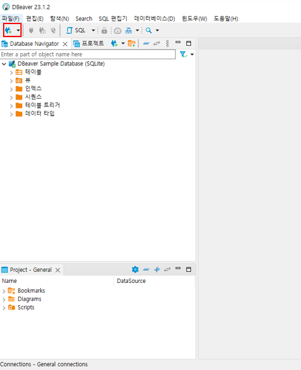This screenshot has height=370, width=301.
Task: Expand the 테이블 folder
Action: [x=11, y=73]
